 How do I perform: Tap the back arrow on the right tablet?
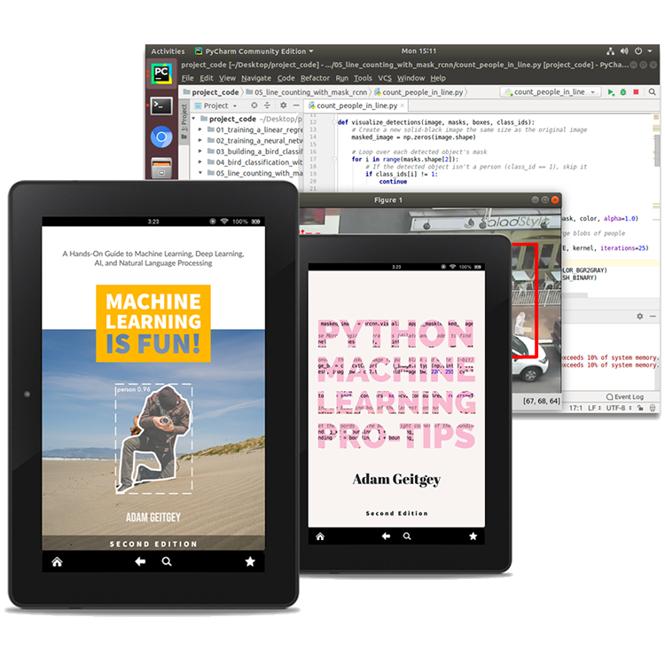click(x=386, y=536)
